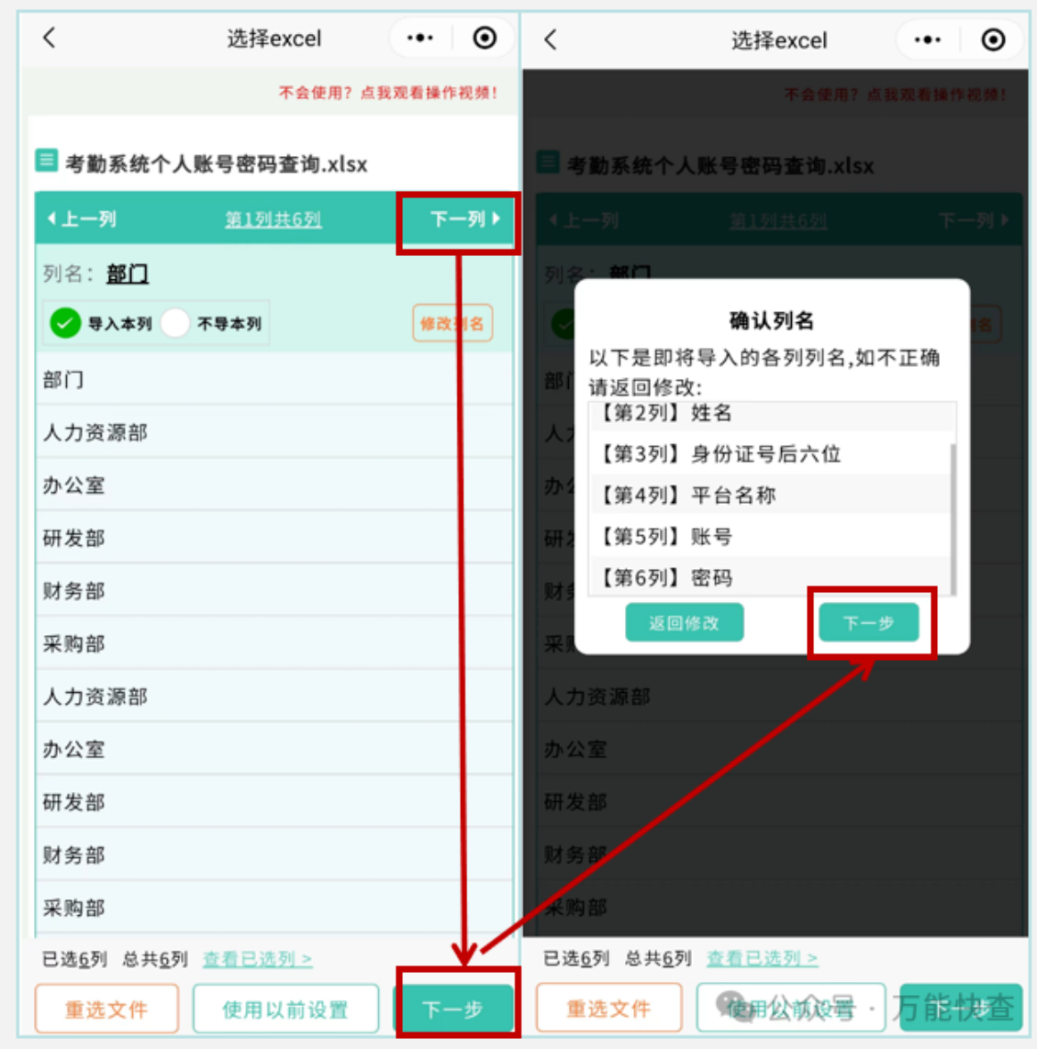The image size is (1037, 1049).
Task: Click the green file icon beside xlsx filename in left panel
Action: pos(46,161)
